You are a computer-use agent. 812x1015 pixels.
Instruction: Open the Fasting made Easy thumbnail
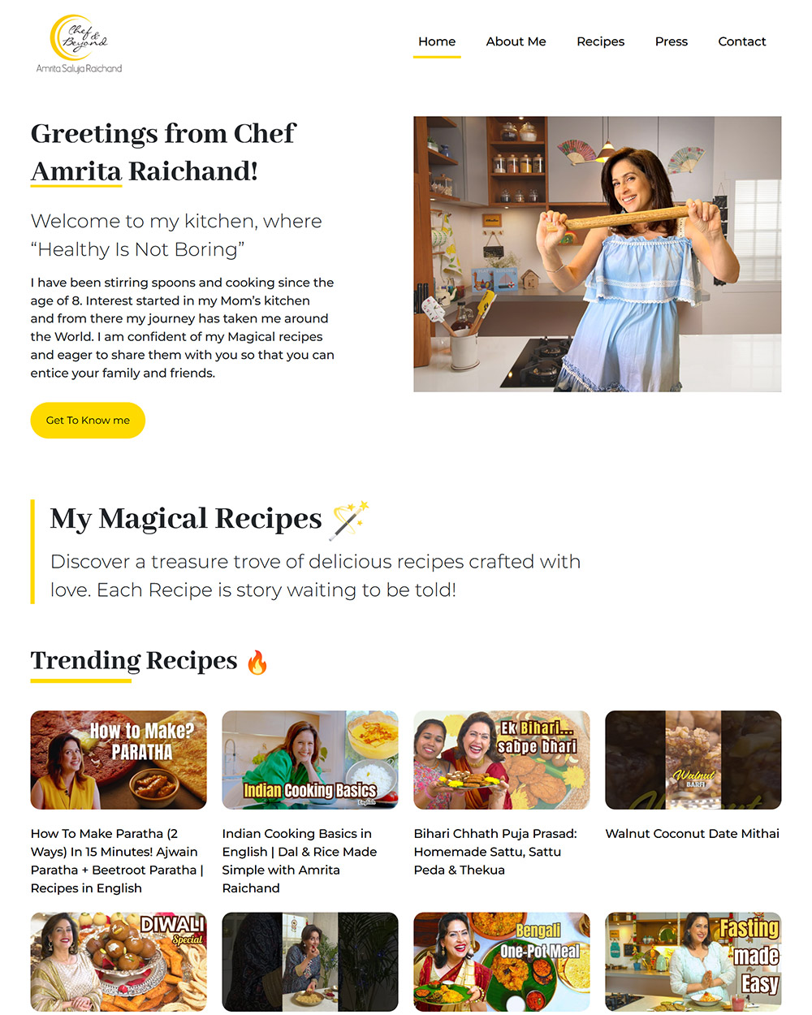click(693, 961)
